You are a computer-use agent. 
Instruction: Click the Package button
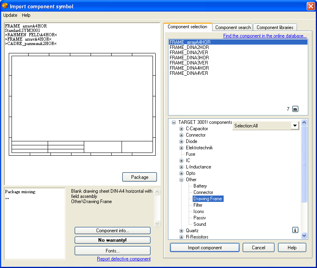(139, 177)
